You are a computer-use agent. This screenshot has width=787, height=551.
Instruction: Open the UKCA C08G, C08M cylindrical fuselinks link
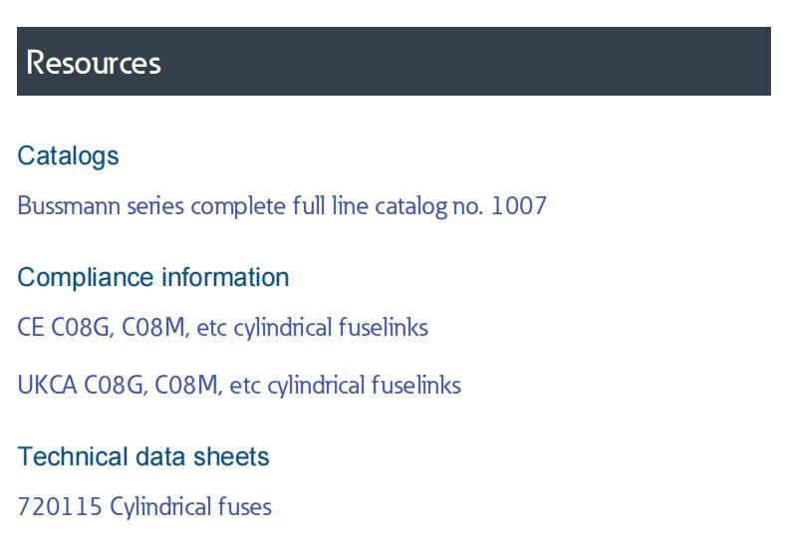[x=239, y=386]
